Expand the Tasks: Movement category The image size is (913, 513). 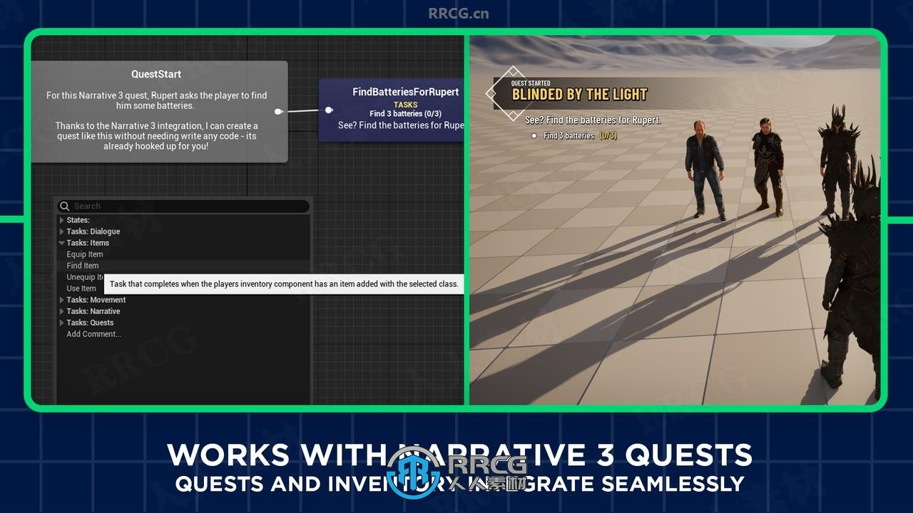pos(62,300)
